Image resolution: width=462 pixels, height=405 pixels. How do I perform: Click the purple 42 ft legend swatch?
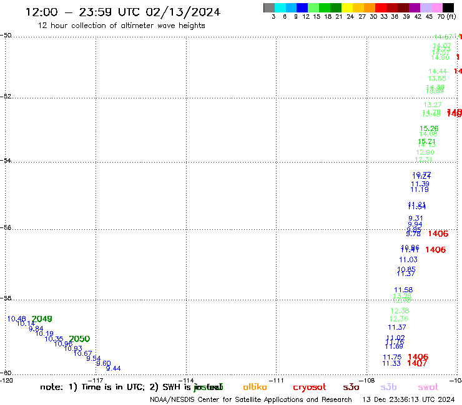(x=415, y=7)
